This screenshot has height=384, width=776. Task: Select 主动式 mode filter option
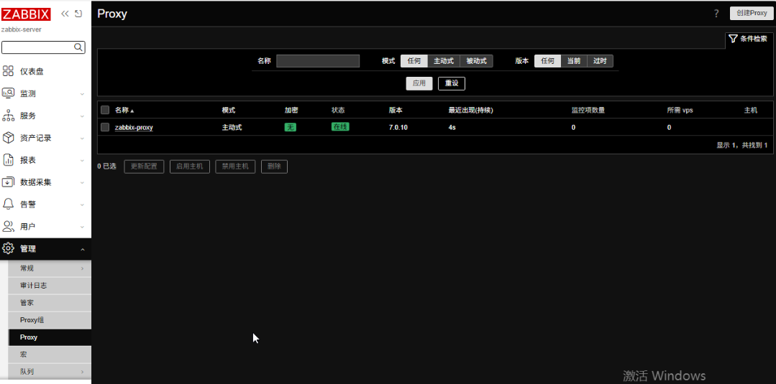point(444,61)
